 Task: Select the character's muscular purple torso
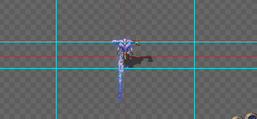pos(125,47)
